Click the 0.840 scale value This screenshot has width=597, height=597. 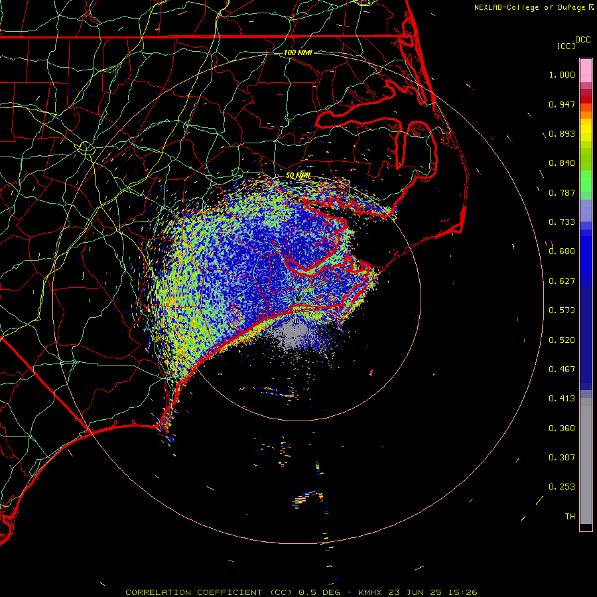pos(562,163)
